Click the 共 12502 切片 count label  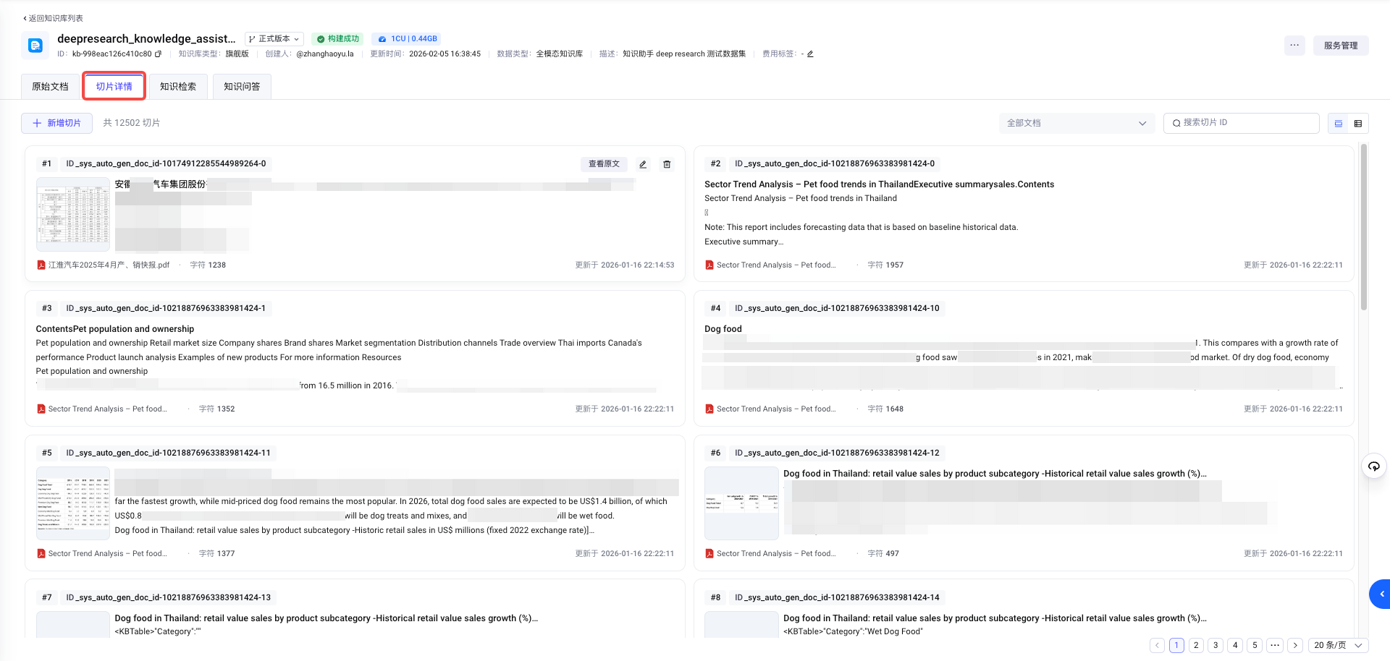pos(132,123)
